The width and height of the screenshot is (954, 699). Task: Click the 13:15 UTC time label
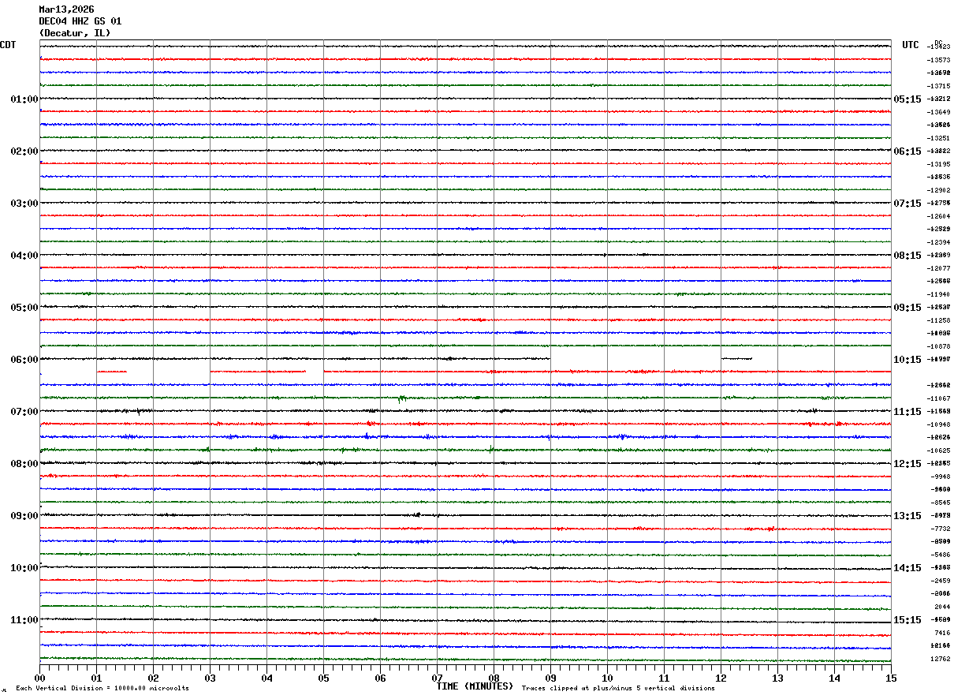(x=907, y=516)
